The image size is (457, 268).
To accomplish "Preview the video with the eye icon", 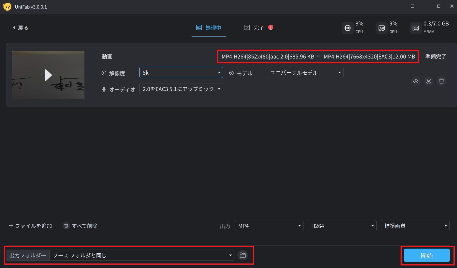I will pyautogui.click(x=416, y=81).
